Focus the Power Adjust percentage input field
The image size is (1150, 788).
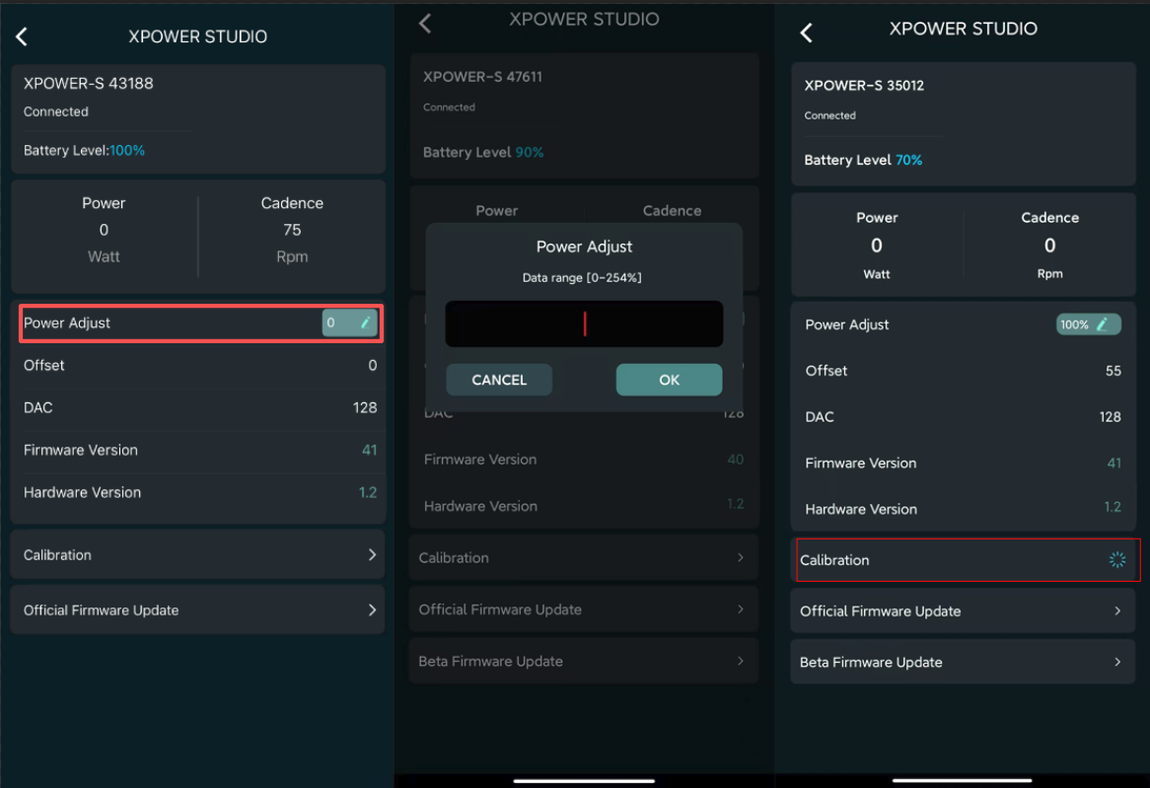click(x=584, y=323)
